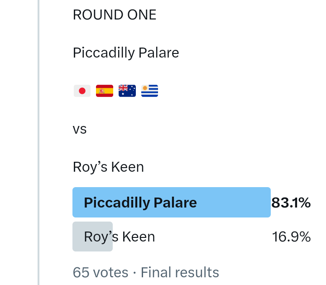Click the 16.9% poll result percentage
Screen dimensions: 326x285
coord(291,237)
